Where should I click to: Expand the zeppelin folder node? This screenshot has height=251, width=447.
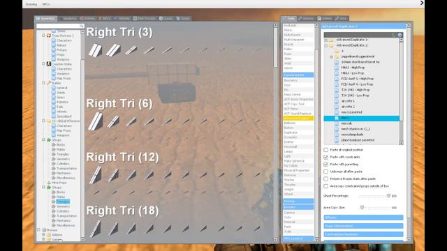pyautogui.click(x=331, y=56)
